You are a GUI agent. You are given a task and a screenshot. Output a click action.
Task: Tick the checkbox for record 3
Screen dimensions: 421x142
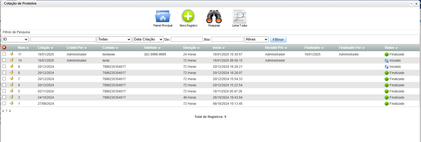4,97
